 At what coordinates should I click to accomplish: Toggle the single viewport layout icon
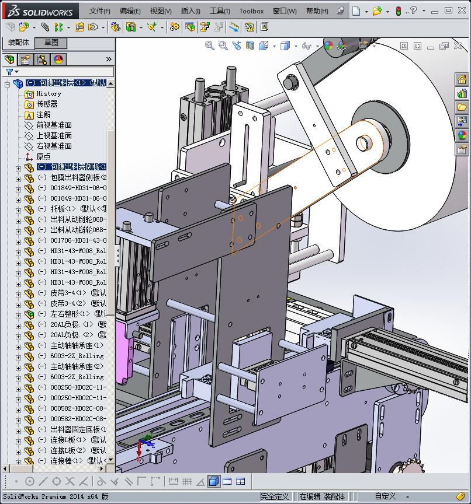[227, 481]
